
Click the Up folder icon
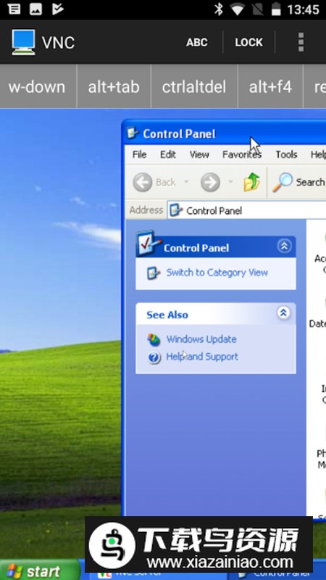[251, 182]
